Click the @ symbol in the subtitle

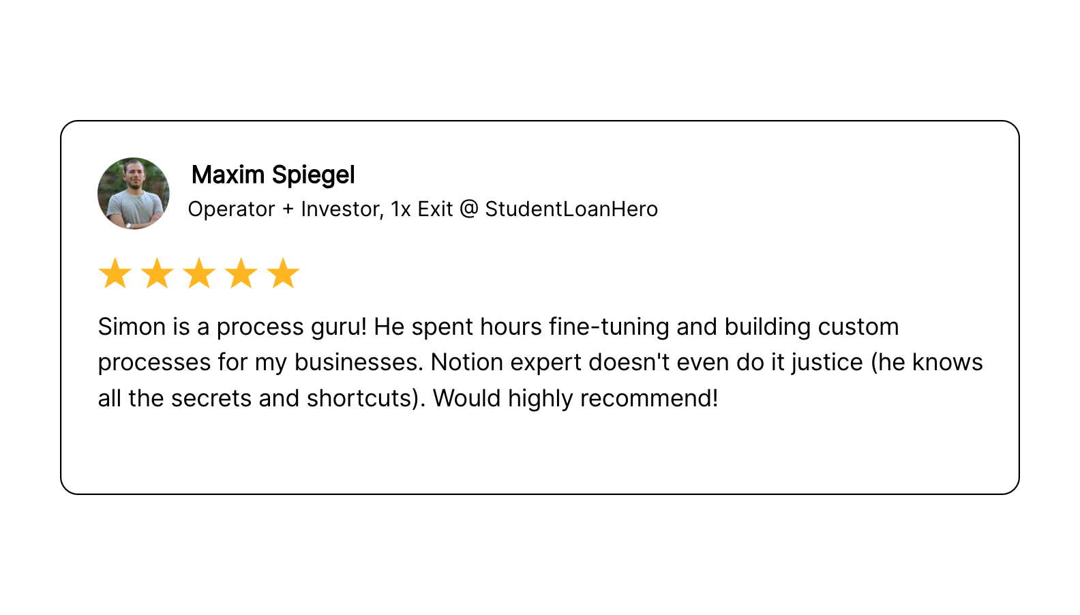click(469, 209)
